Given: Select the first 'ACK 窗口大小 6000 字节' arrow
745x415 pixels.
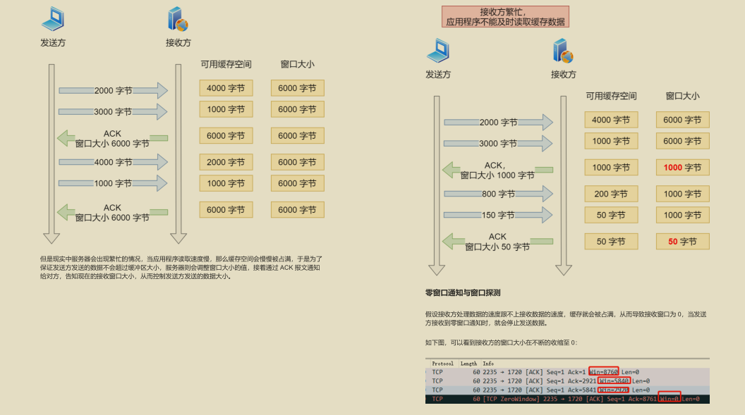Looking at the screenshot, I should click(x=113, y=139).
